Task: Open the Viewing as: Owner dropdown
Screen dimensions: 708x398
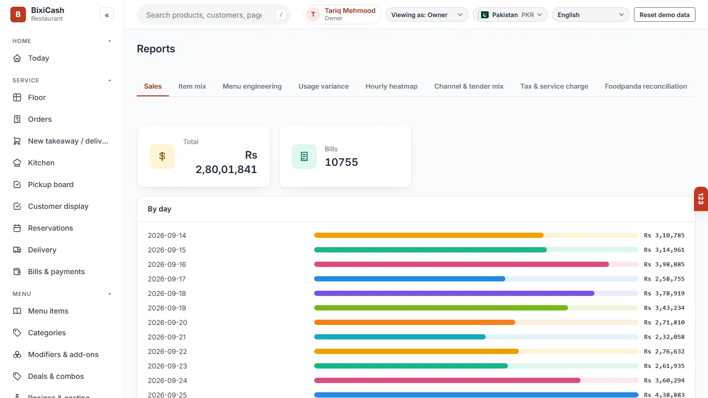Action: (427, 15)
